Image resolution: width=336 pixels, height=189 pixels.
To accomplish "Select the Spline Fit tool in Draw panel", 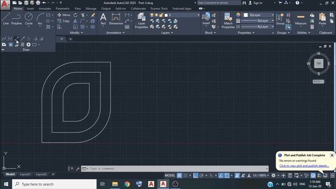I will coord(4,39).
